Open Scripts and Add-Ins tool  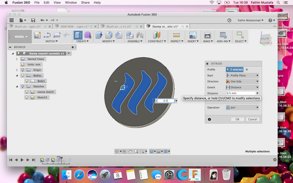[x=223, y=35]
